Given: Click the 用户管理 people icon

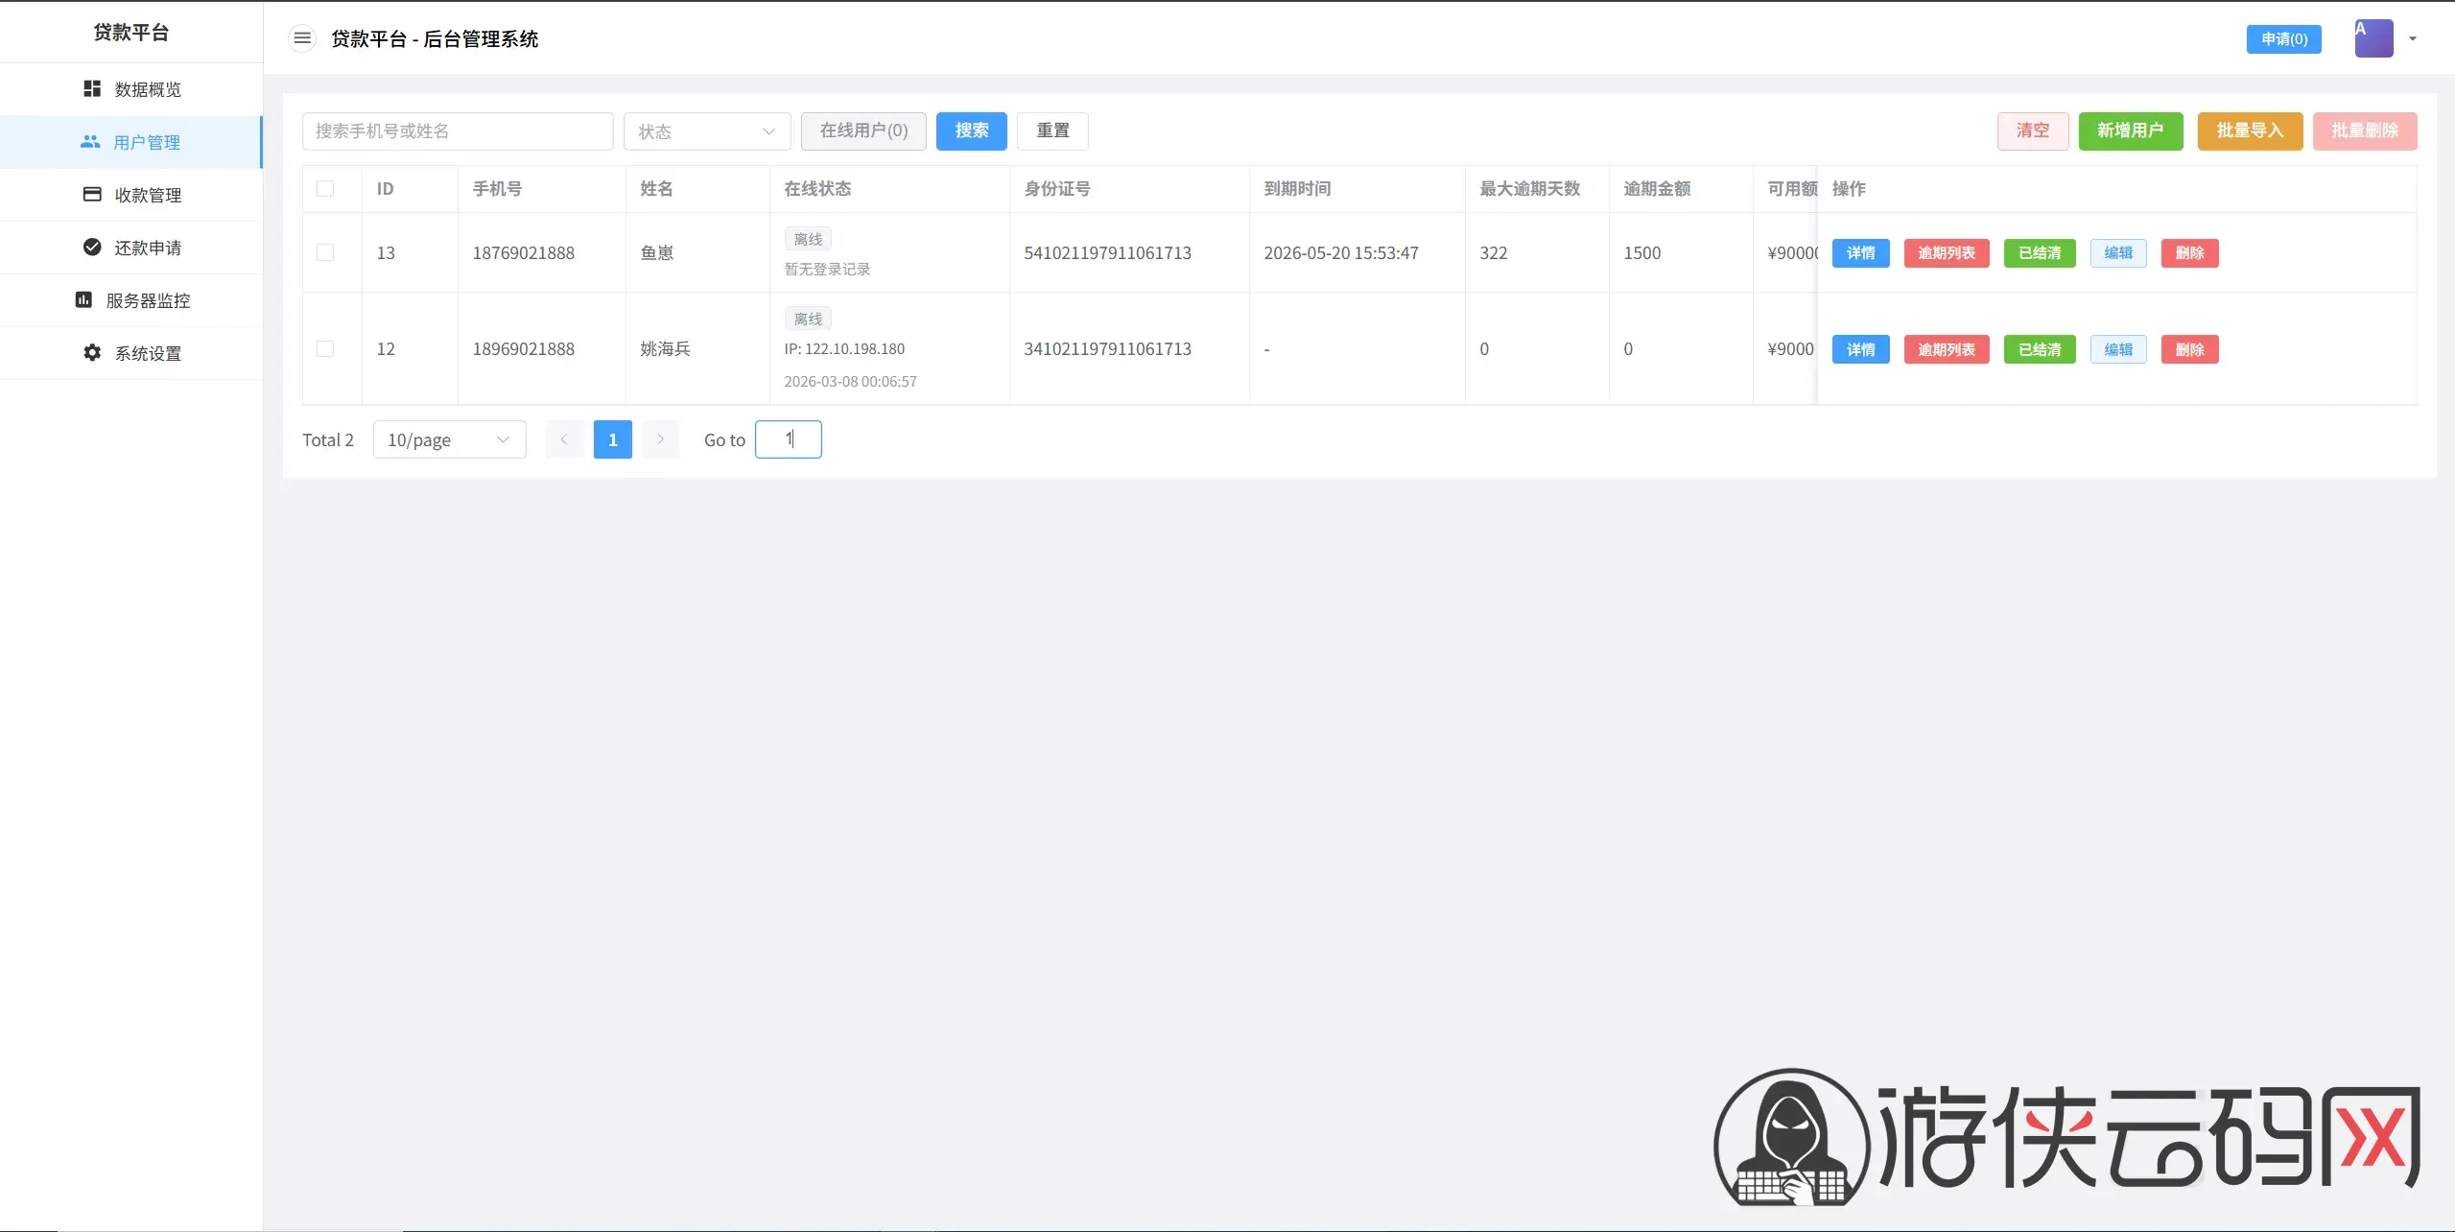Looking at the screenshot, I should 90,142.
